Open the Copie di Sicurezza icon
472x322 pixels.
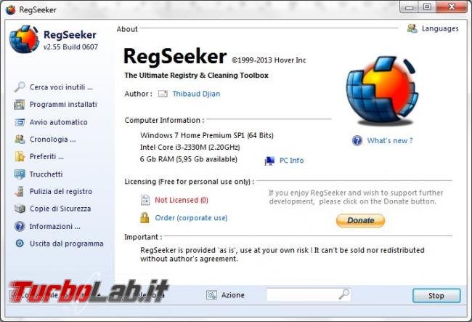point(20,209)
